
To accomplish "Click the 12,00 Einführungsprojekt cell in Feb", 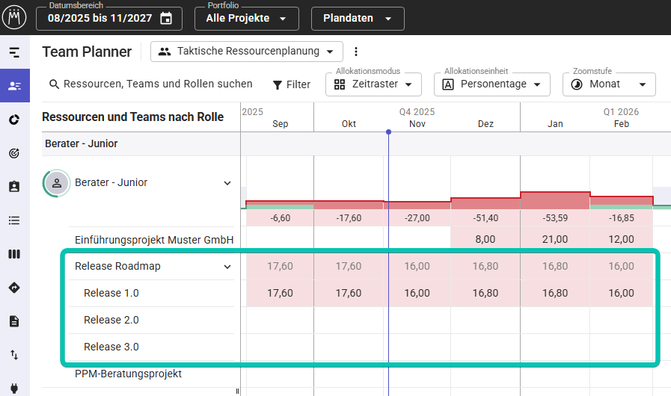I will [622, 239].
